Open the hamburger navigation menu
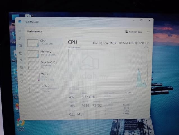The image size is (179, 135). coord(20,31)
